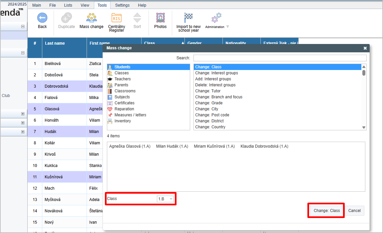The width and height of the screenshot is (383, 233).
Task: Expand the middle plus sidebar section
Action: [23, 123]
